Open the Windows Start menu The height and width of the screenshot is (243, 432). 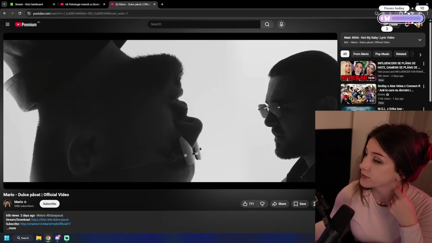pos(6,238)
